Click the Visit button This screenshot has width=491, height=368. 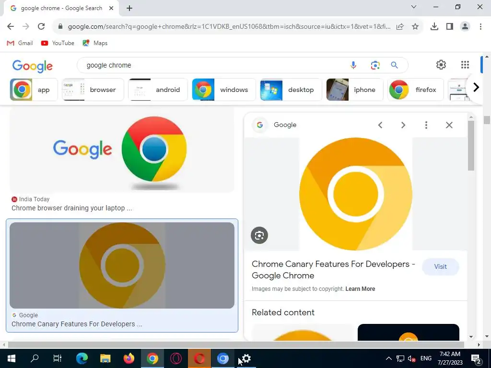[x=440, y=266]
